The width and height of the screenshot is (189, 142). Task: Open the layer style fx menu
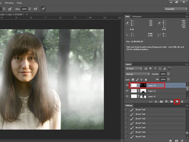coord(156,101)
